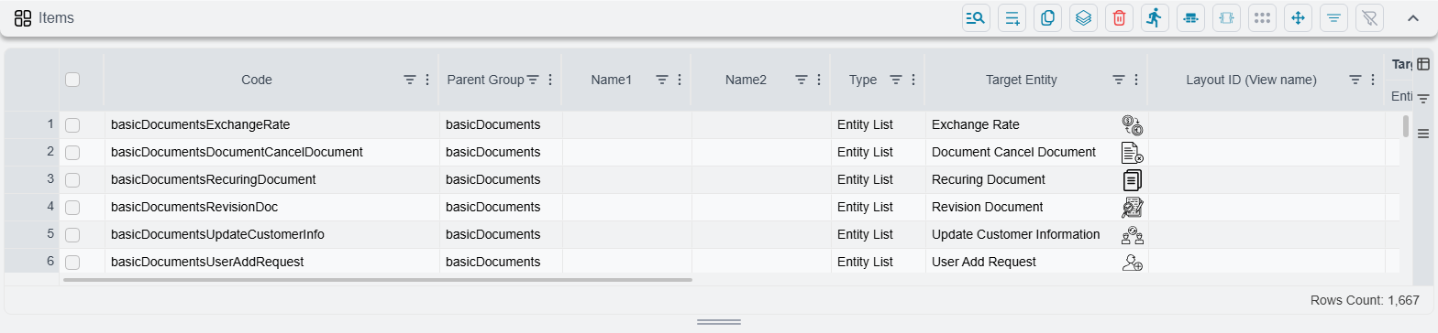Select row number 3 header
The width and height of the screenshot is (1438, 333).
(x=32, y=180)
